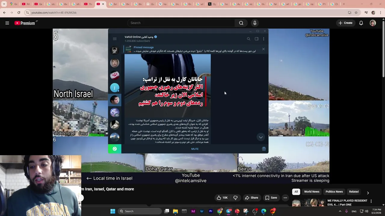Launch Premiere Pro from the taskbar
The image size is (385, 216).
coord(211,211)
